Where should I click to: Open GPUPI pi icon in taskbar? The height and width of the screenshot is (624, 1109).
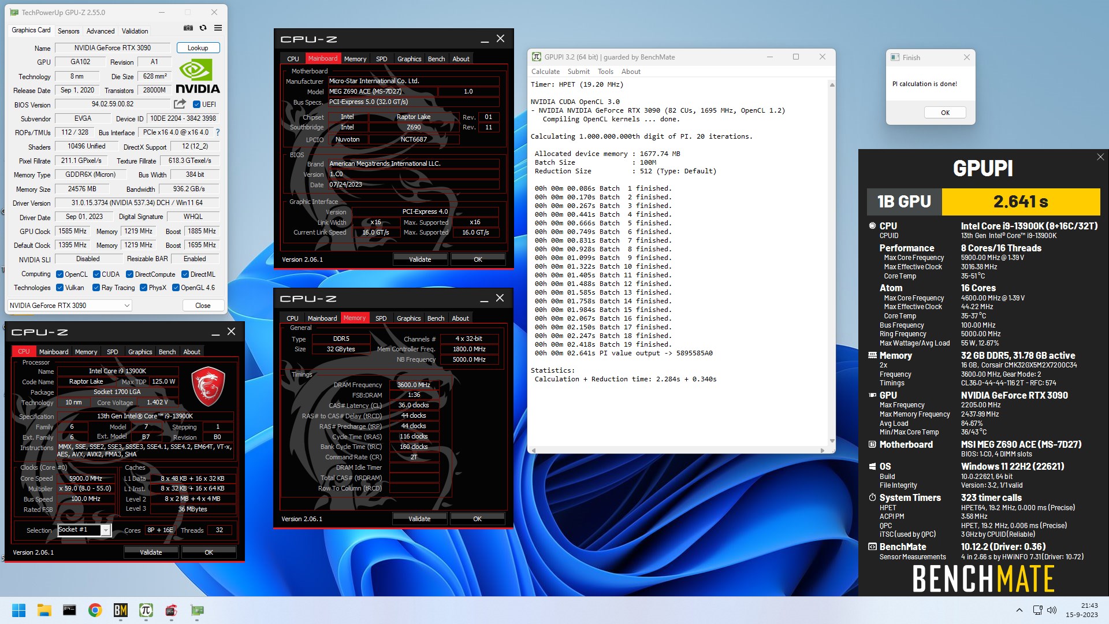(146, 610)
